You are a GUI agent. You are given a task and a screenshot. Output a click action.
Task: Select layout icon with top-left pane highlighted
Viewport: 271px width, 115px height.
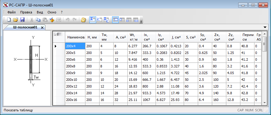click(x=122, y=20)
